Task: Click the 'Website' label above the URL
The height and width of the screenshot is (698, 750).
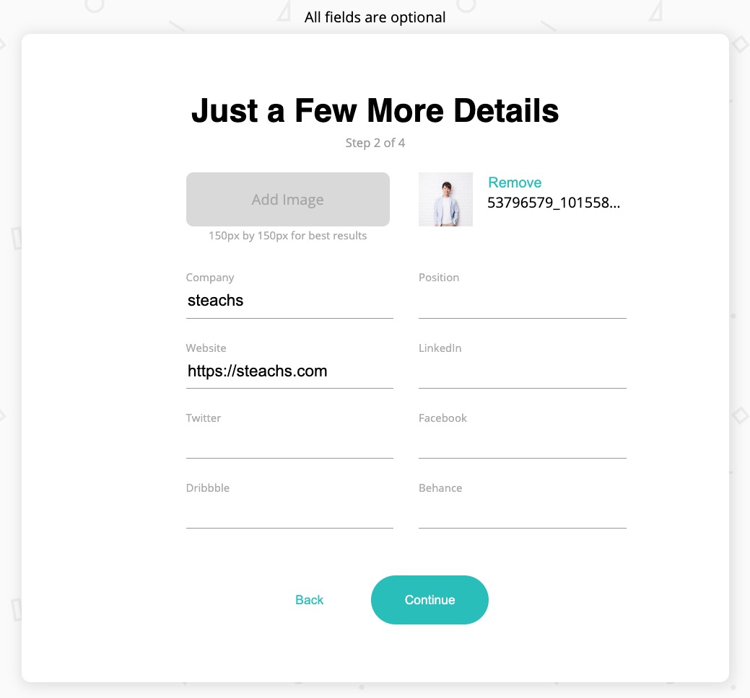Action: pos(206,348)
